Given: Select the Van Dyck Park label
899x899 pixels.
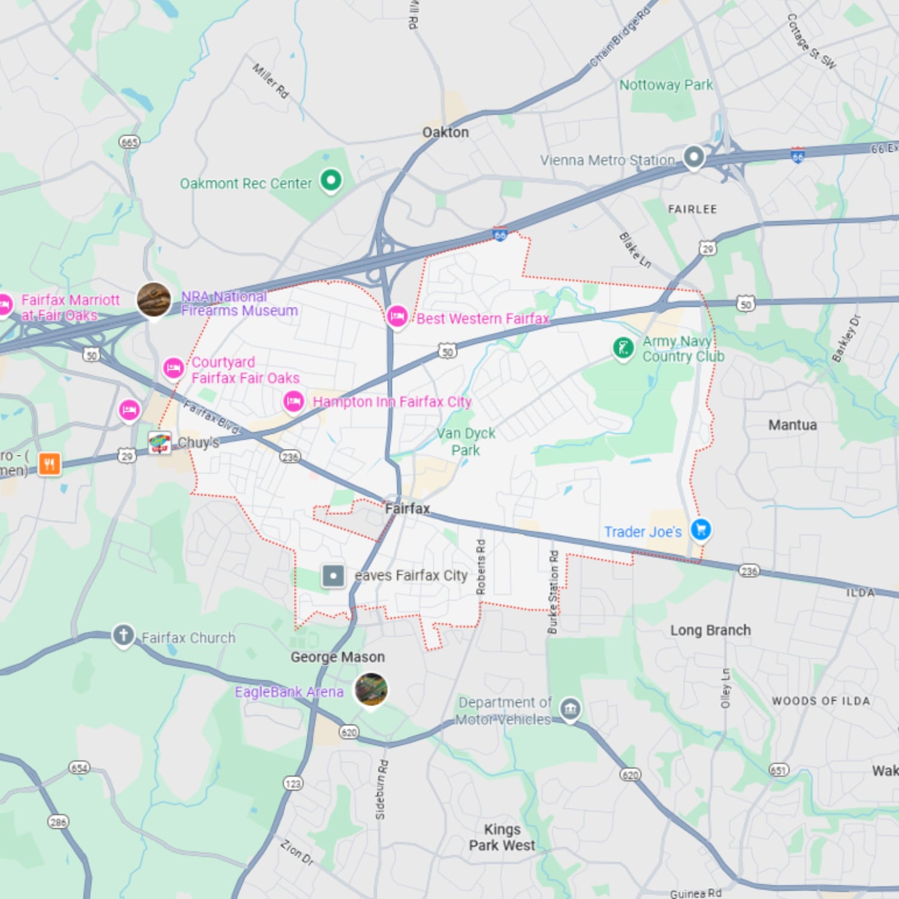Looking at the screenshot, I should tap(466, 442).
